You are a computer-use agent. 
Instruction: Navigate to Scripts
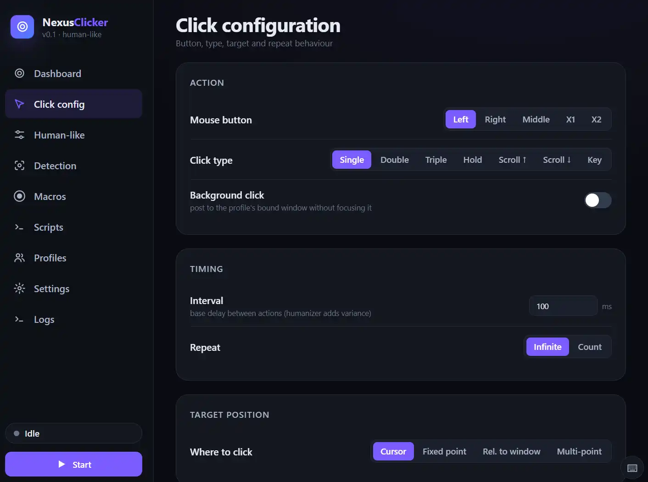(73, 227)
